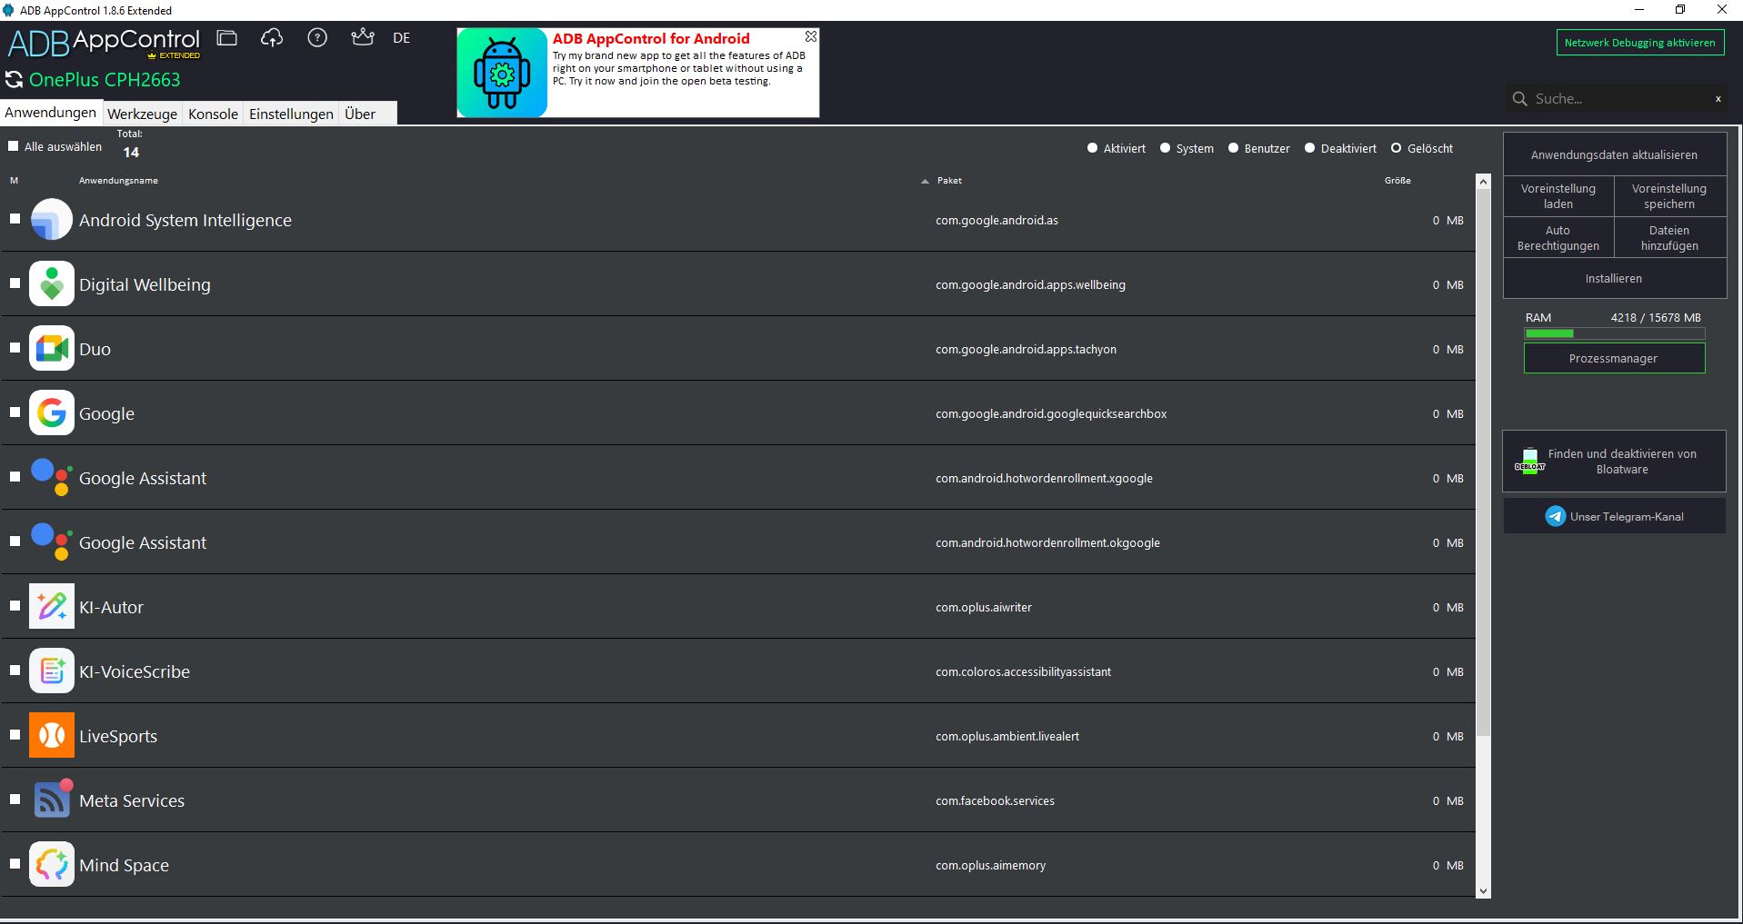Image resolution: width=1743 pixels, height=924 pixels.
Task: Select the System filter radio button
Action: pos(1165,148)
